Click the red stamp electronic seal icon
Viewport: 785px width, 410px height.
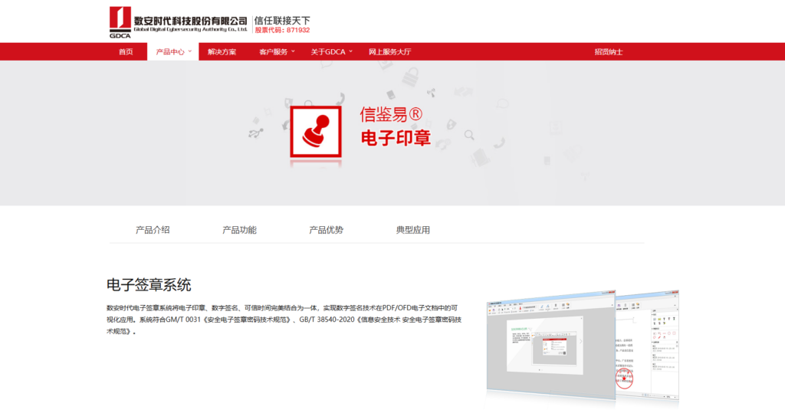(316, 132)
